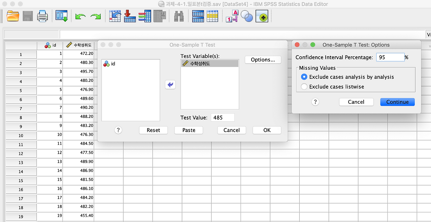
Task: Click cell value 481.50
Action: tap(78, 180)
